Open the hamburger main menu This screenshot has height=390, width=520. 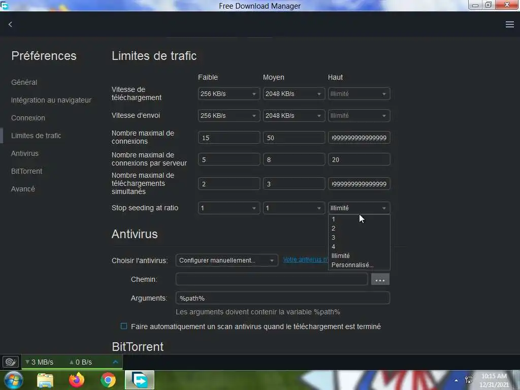510,24
